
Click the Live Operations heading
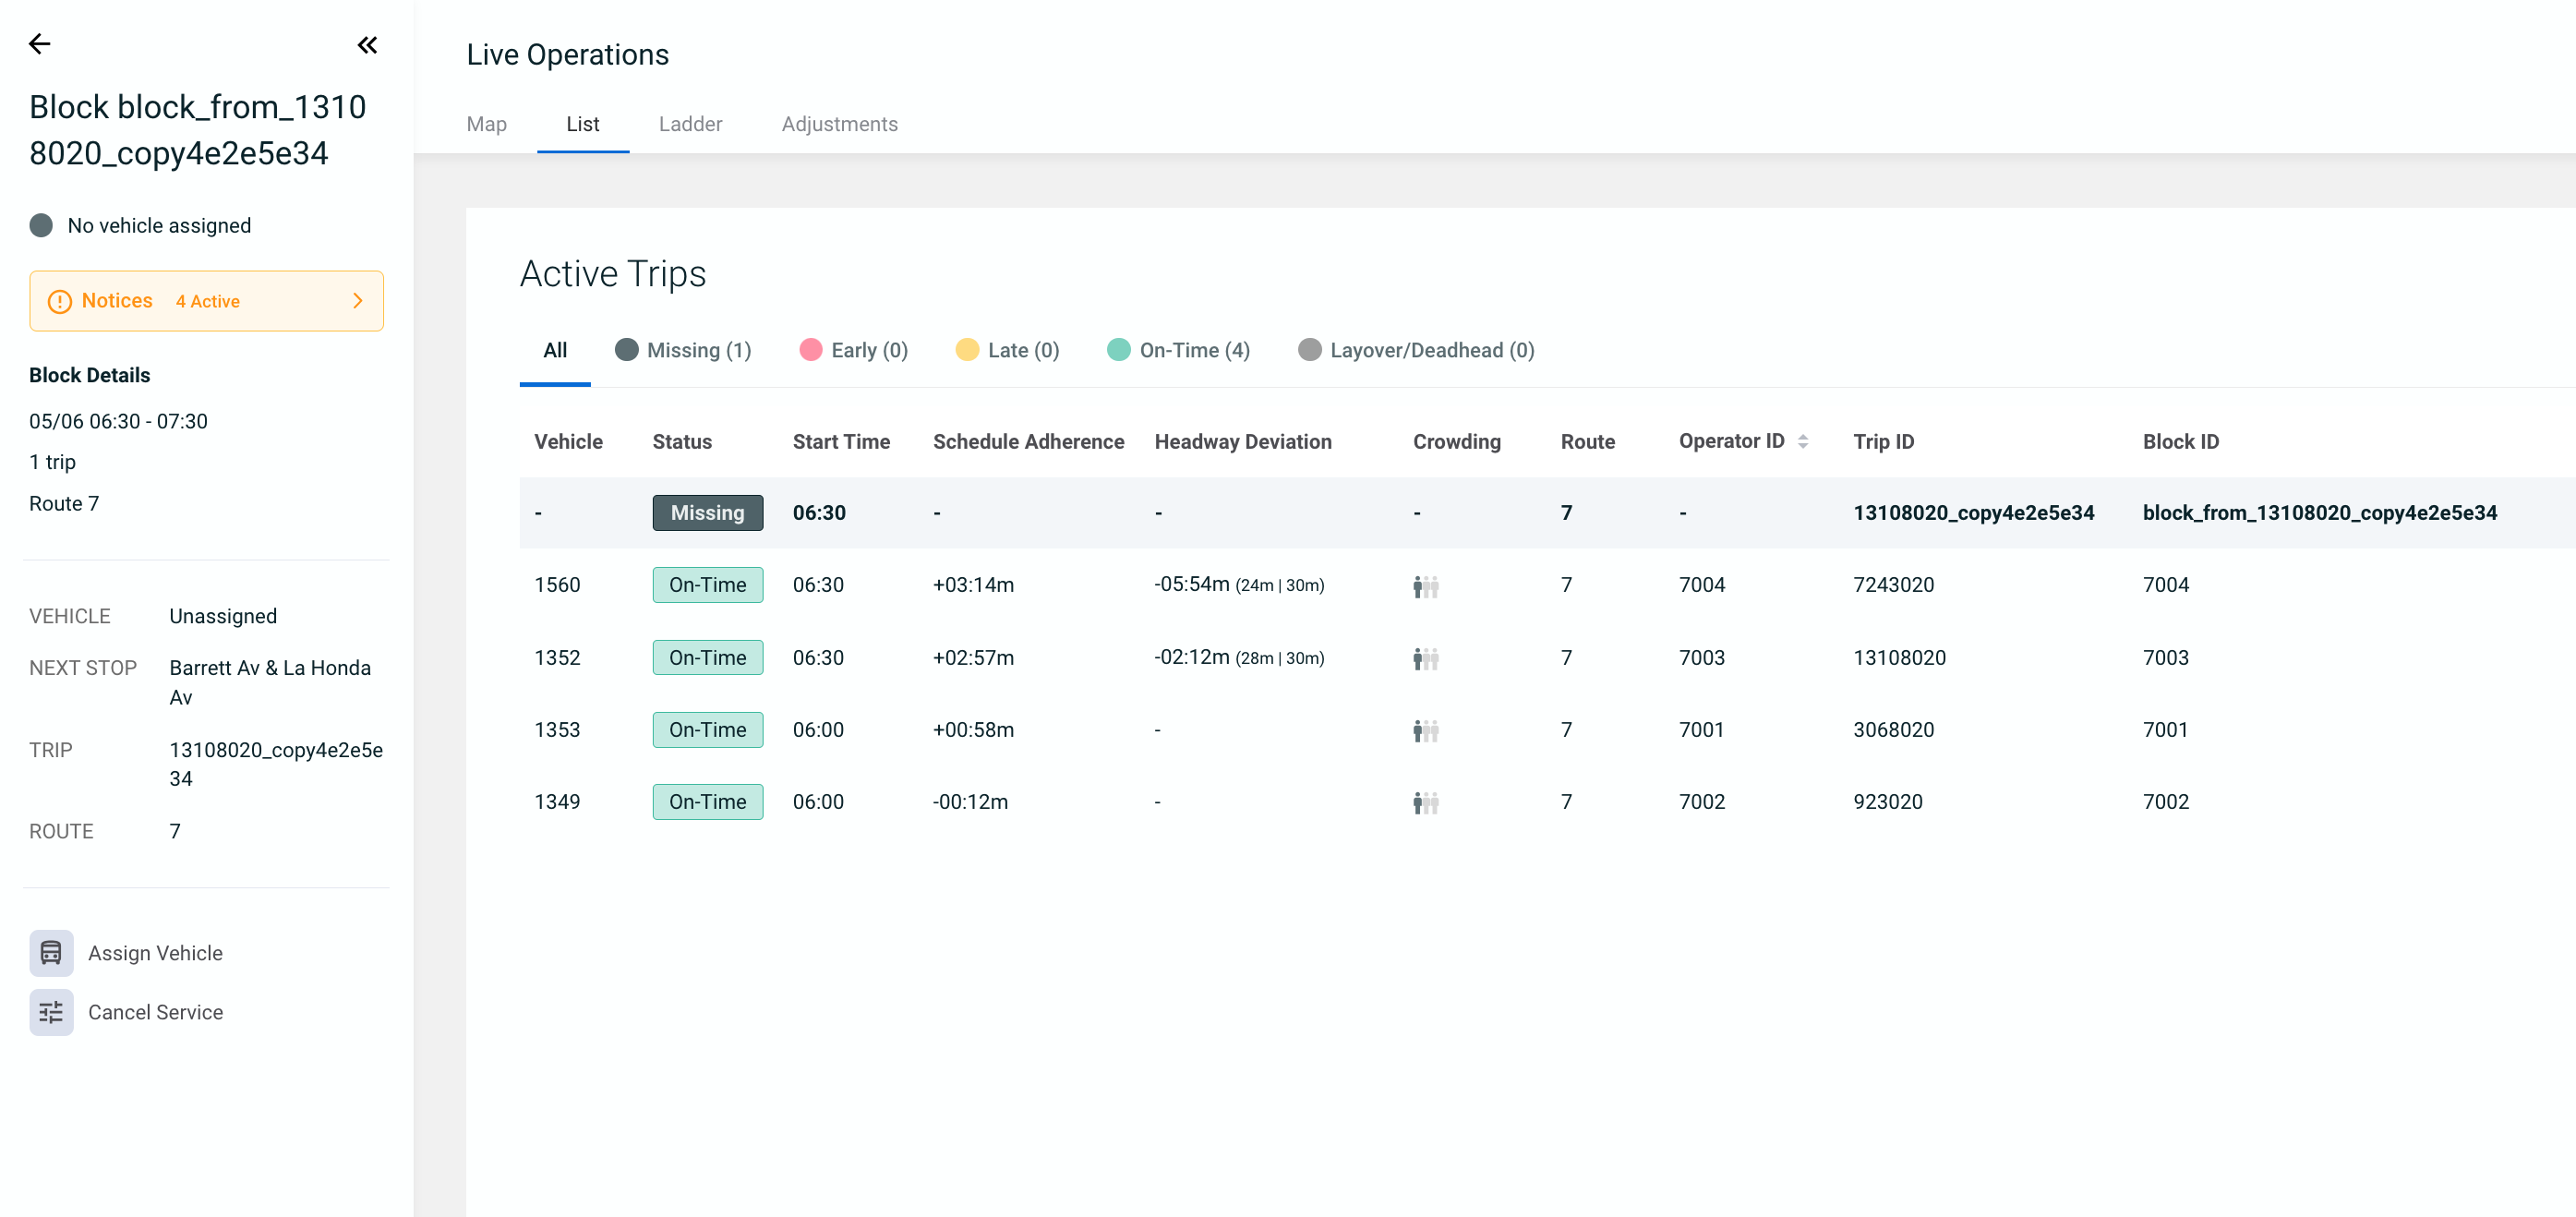(568, 55)
